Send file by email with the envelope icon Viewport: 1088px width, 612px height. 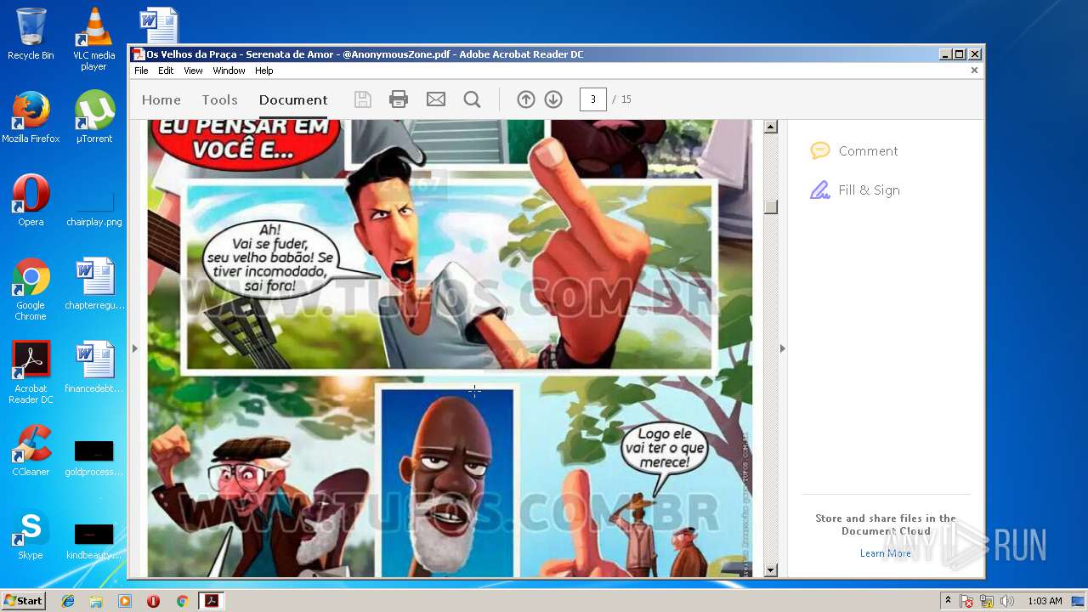pyautogui.click(x=436, y=99)
